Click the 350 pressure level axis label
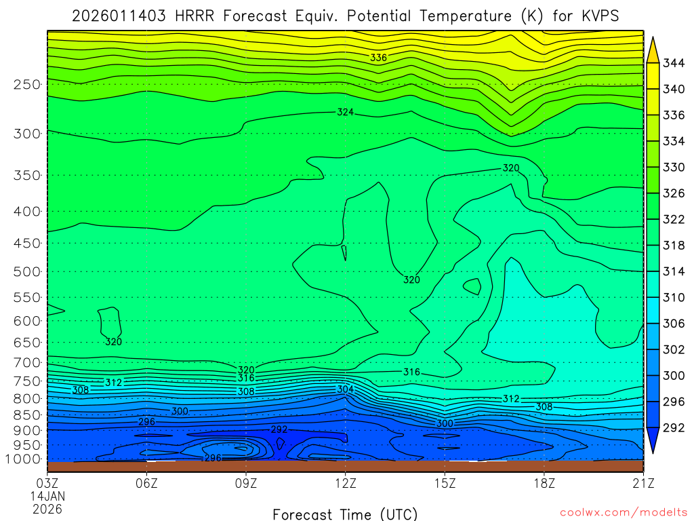 (x=27, y=175)
